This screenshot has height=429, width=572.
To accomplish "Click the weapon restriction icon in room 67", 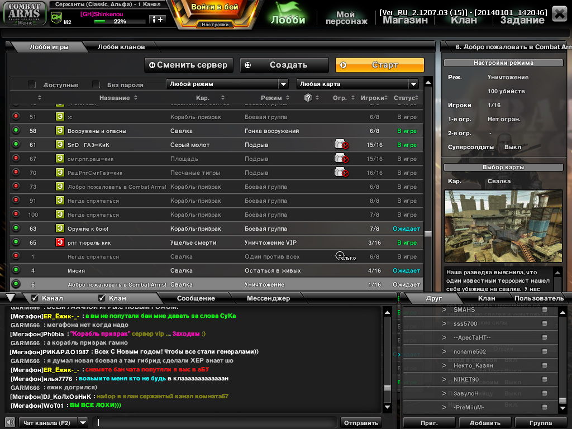I will [341, 158].
